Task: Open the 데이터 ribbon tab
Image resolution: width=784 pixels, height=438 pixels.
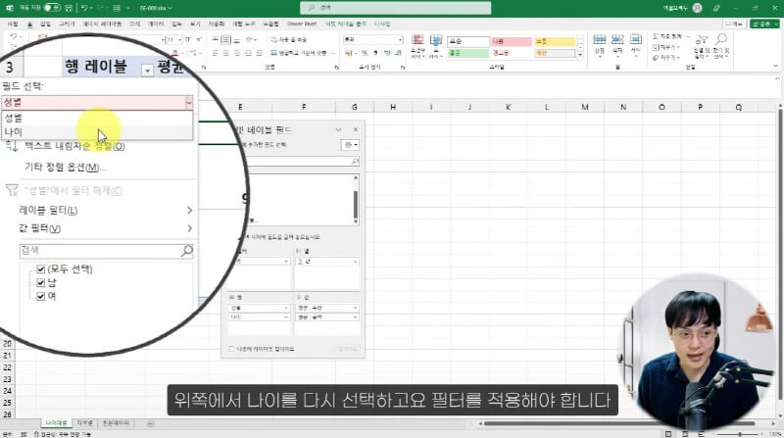Action: pyautogui.click(x=156, y=24)
